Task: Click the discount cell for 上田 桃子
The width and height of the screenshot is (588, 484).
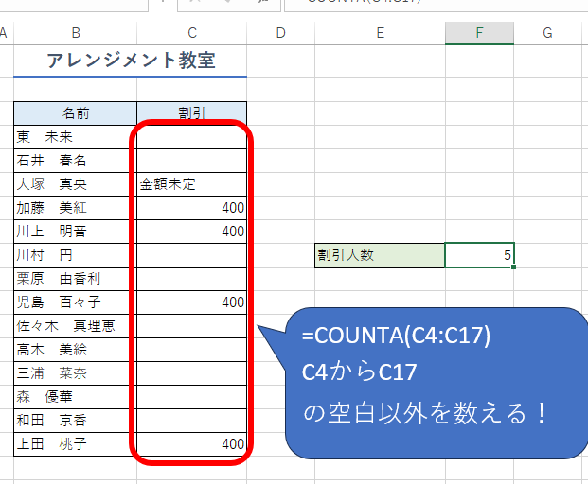Action: 191,444
